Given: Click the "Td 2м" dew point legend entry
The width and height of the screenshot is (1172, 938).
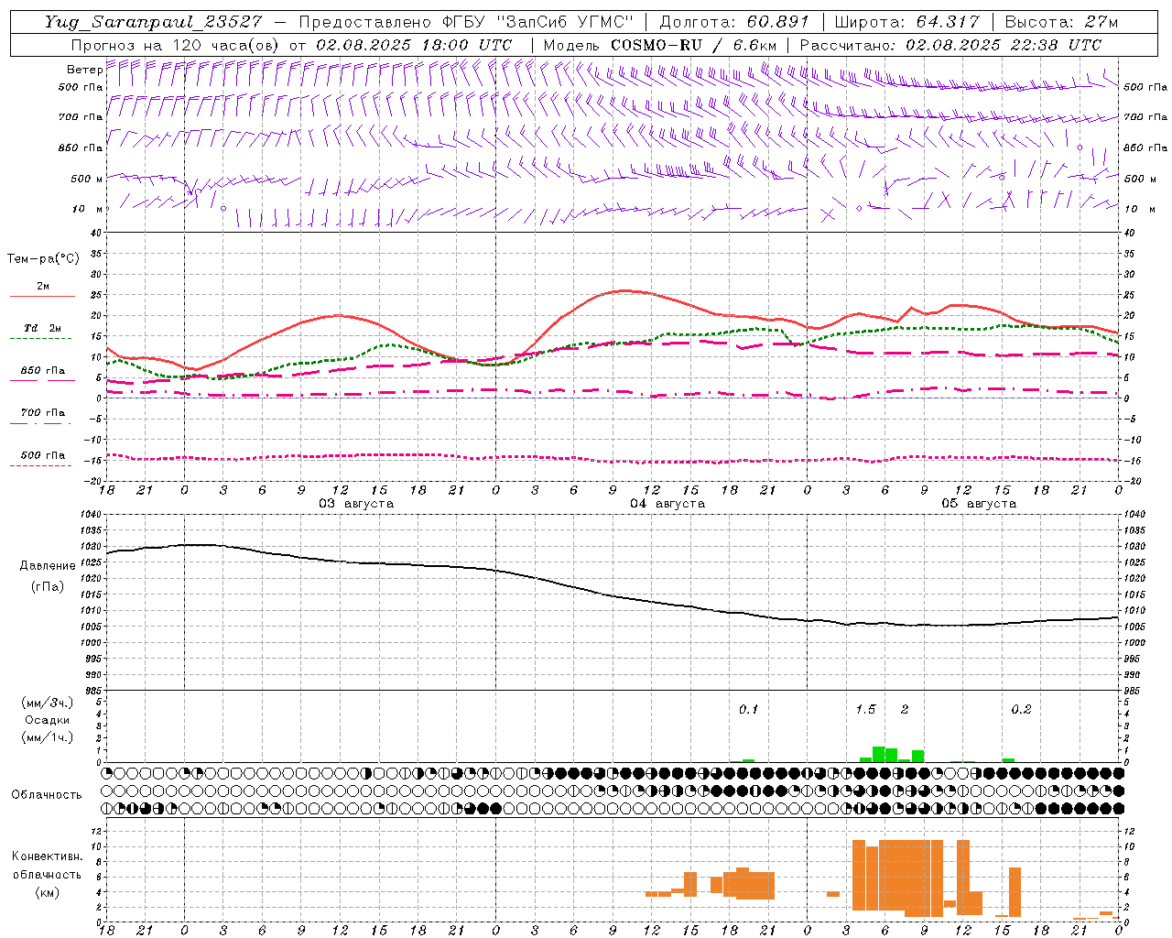Looking at the screenshot, I should [43, 328].
